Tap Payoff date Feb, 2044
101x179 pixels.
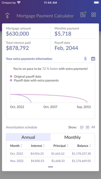[66, 48]
